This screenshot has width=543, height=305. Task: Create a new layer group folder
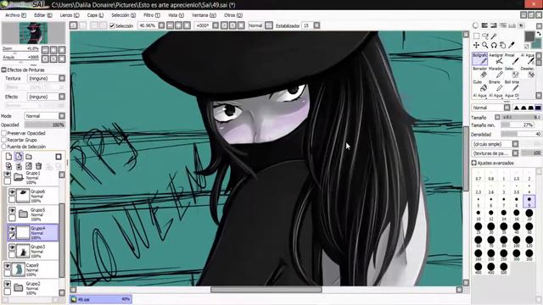point(29,157)
